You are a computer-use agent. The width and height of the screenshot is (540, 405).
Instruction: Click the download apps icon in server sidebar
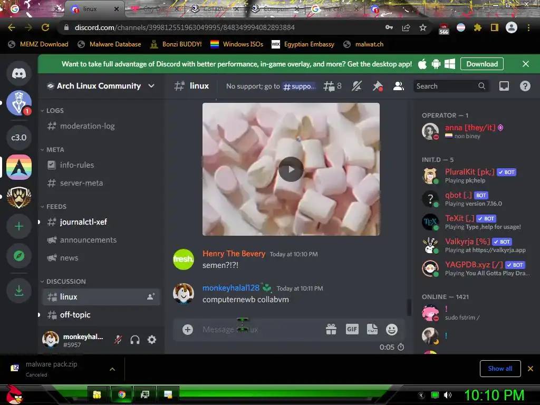[19, 291]
